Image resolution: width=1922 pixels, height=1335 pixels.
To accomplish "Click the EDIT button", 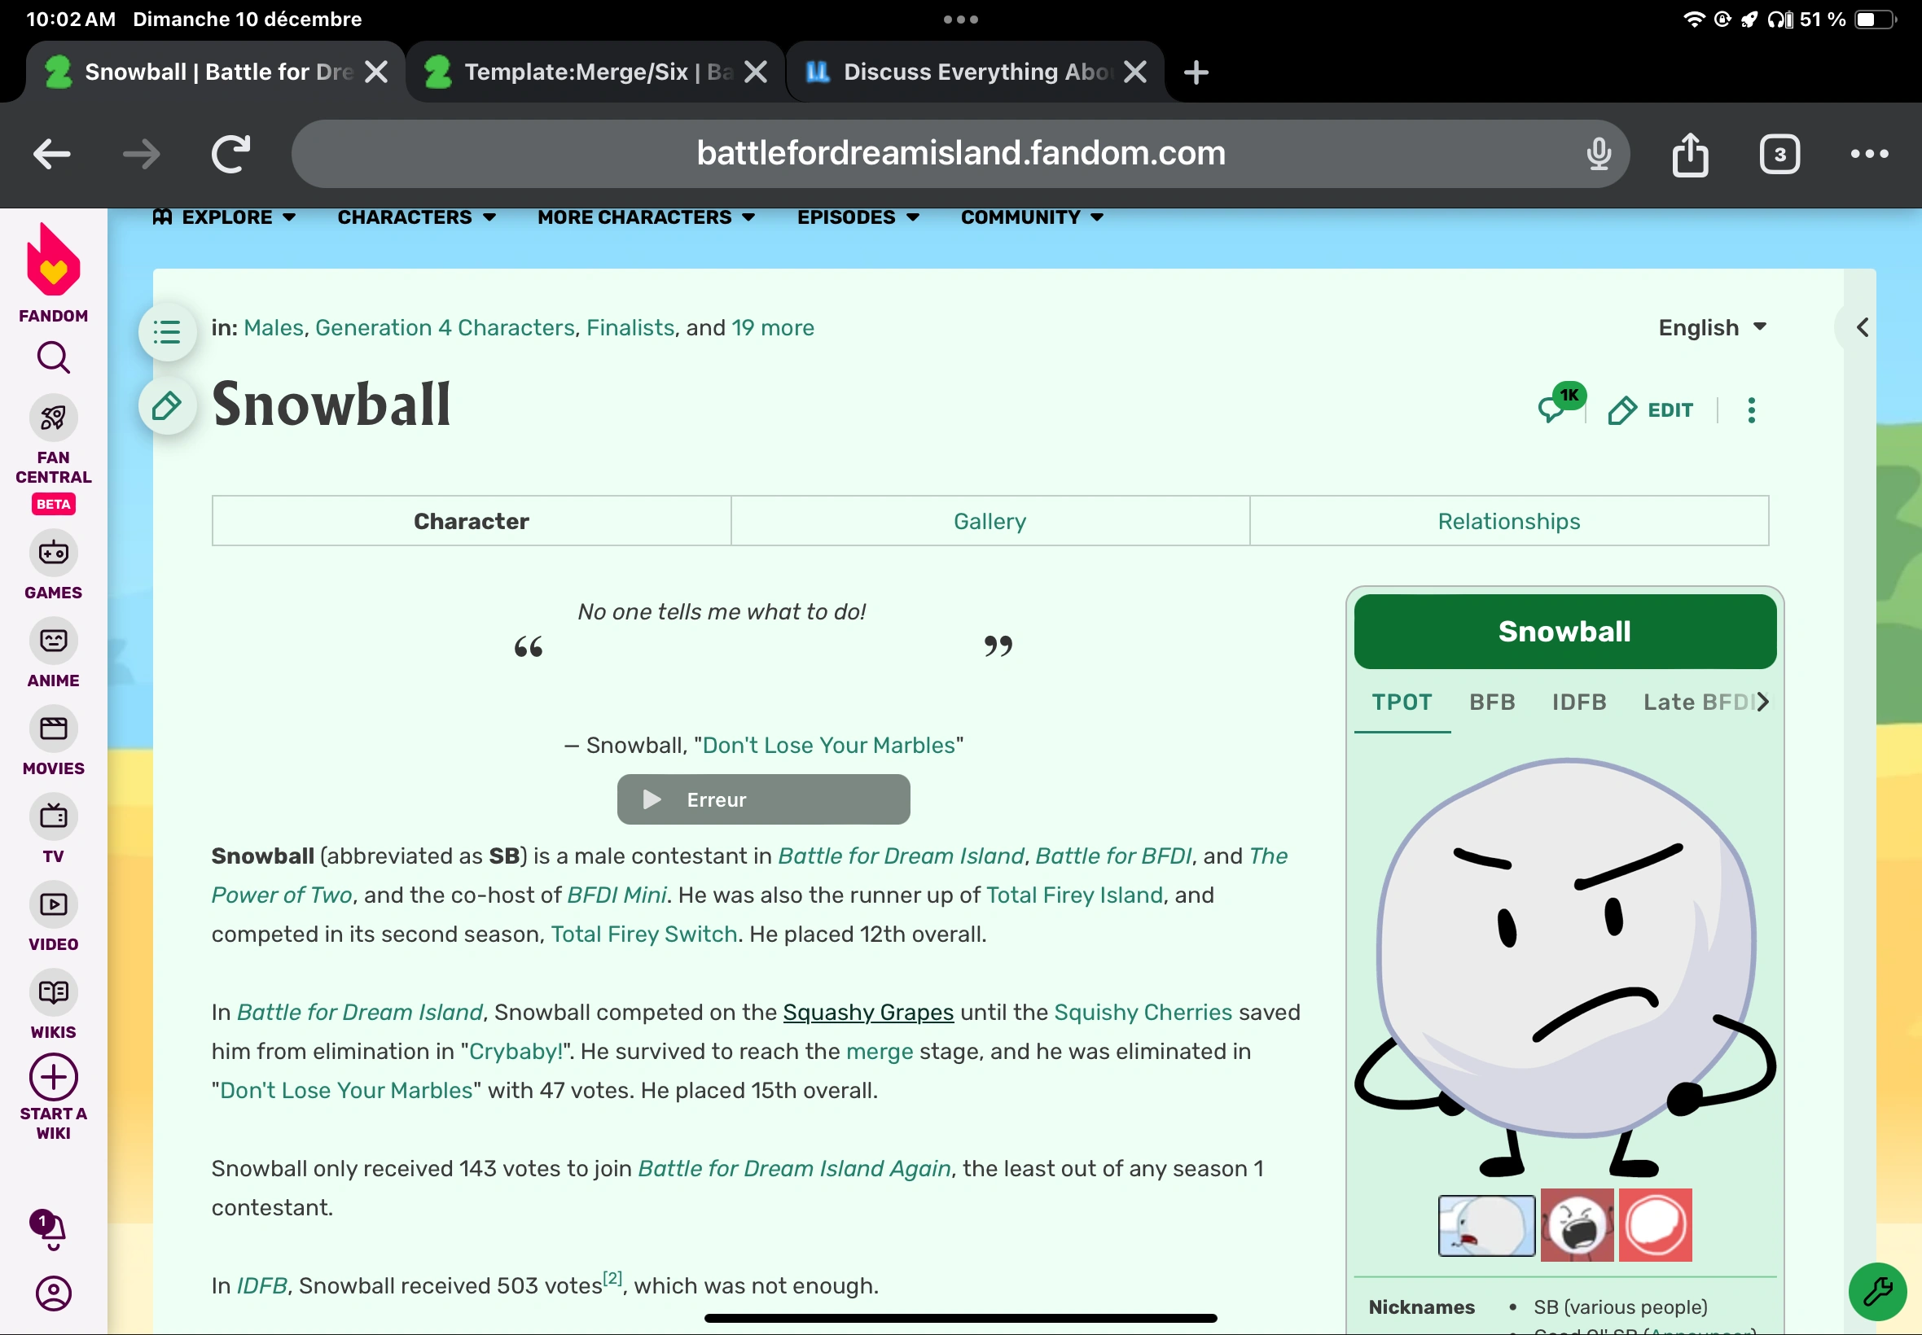I will pyautogui.click(x=1650, y=409).
